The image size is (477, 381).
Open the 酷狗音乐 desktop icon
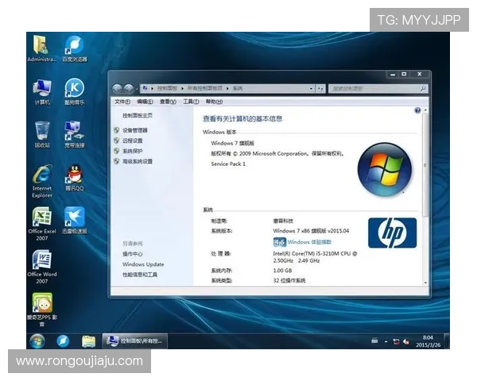click(x=74, y=88)
